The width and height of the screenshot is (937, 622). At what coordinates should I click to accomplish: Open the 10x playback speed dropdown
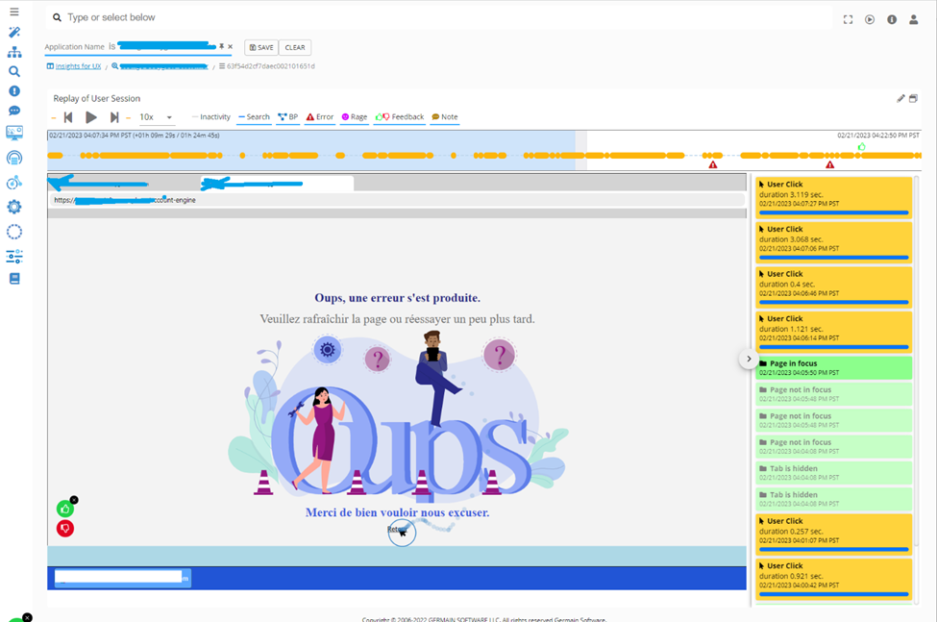(156, 117)
